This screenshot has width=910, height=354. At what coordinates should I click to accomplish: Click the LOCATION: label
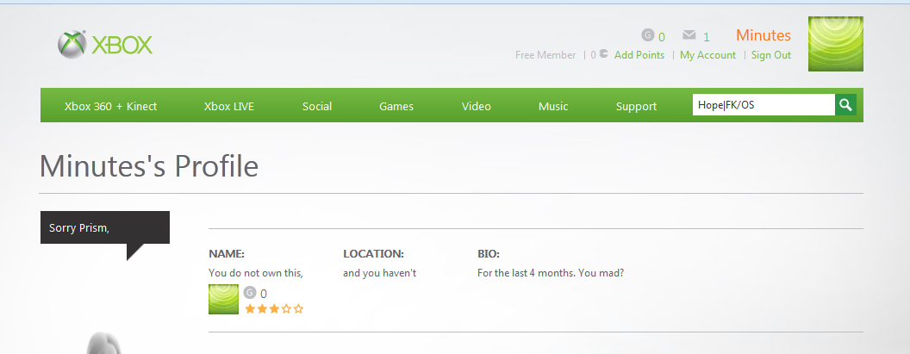click(x=373, y=254)
